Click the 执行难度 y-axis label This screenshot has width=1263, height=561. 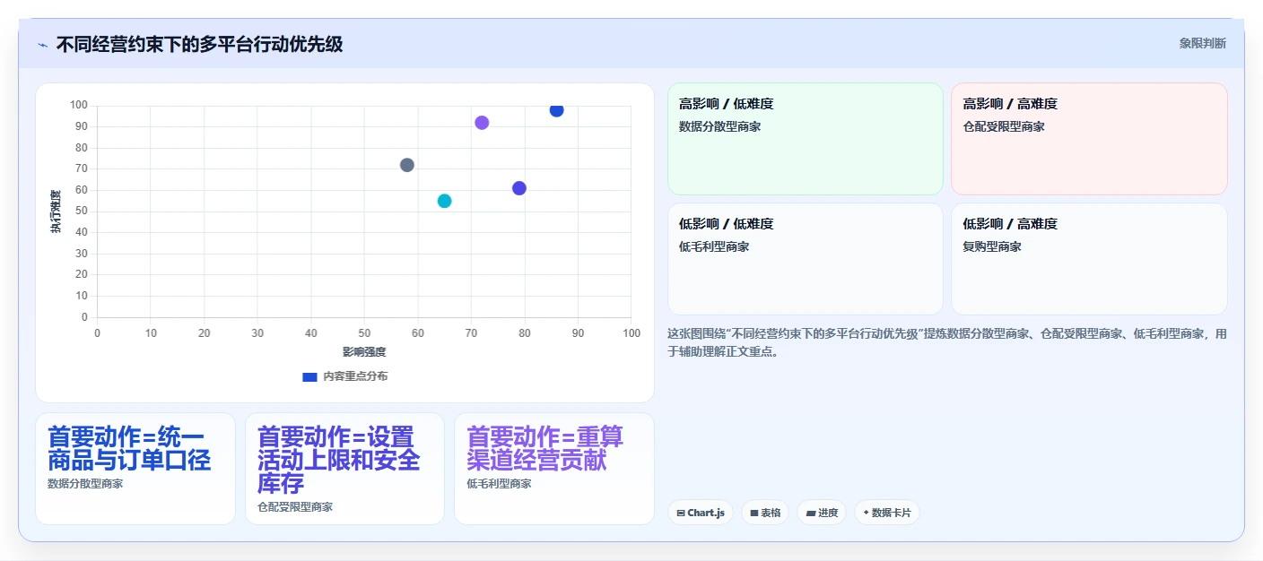click(56, 211)
